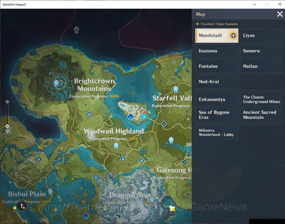Image resolution: width=285 pixels, height=224 pixels.
Task: Click the compass icon on Mondstadt button
Action: coord(233,36)
